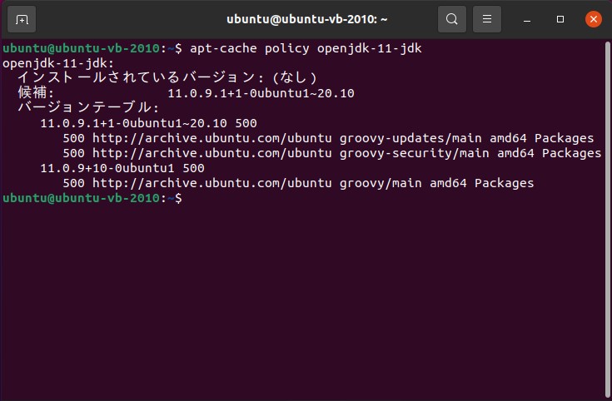612x401 pixels.
Task: Open a new terminal tab
Action: point(22,19)
